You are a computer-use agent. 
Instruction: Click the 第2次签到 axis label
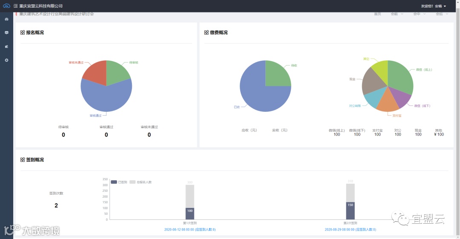click(350, 223)
